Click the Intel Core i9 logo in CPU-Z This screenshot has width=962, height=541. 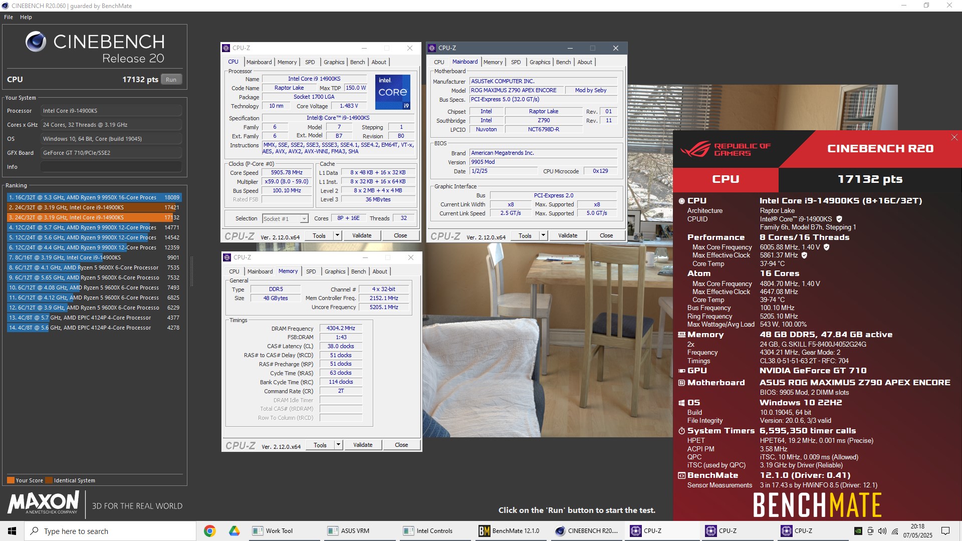393,92
